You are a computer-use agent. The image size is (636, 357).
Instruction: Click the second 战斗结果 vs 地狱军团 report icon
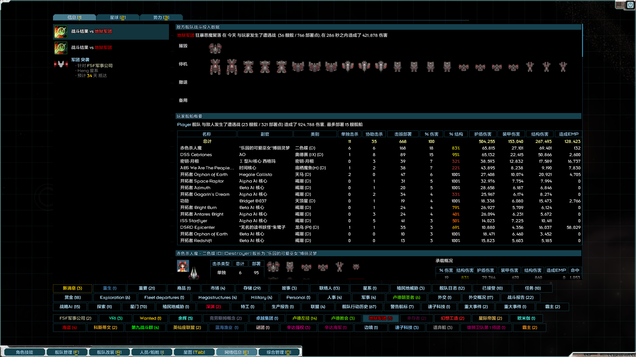pyautogui.click(x=61, y=48)
